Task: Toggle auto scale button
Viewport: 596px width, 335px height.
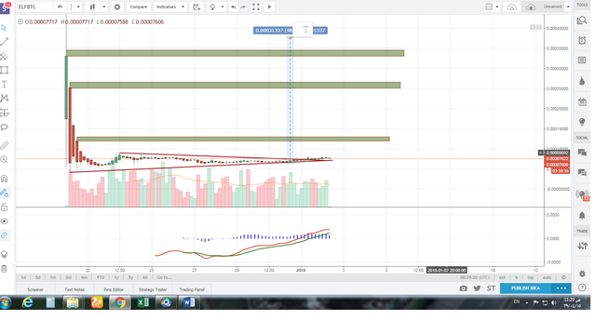Action: [547, 277]
